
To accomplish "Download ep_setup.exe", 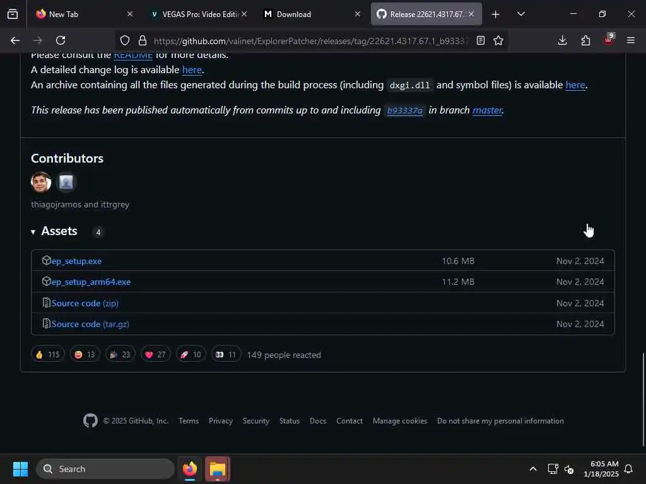I will tap(76, 261).
